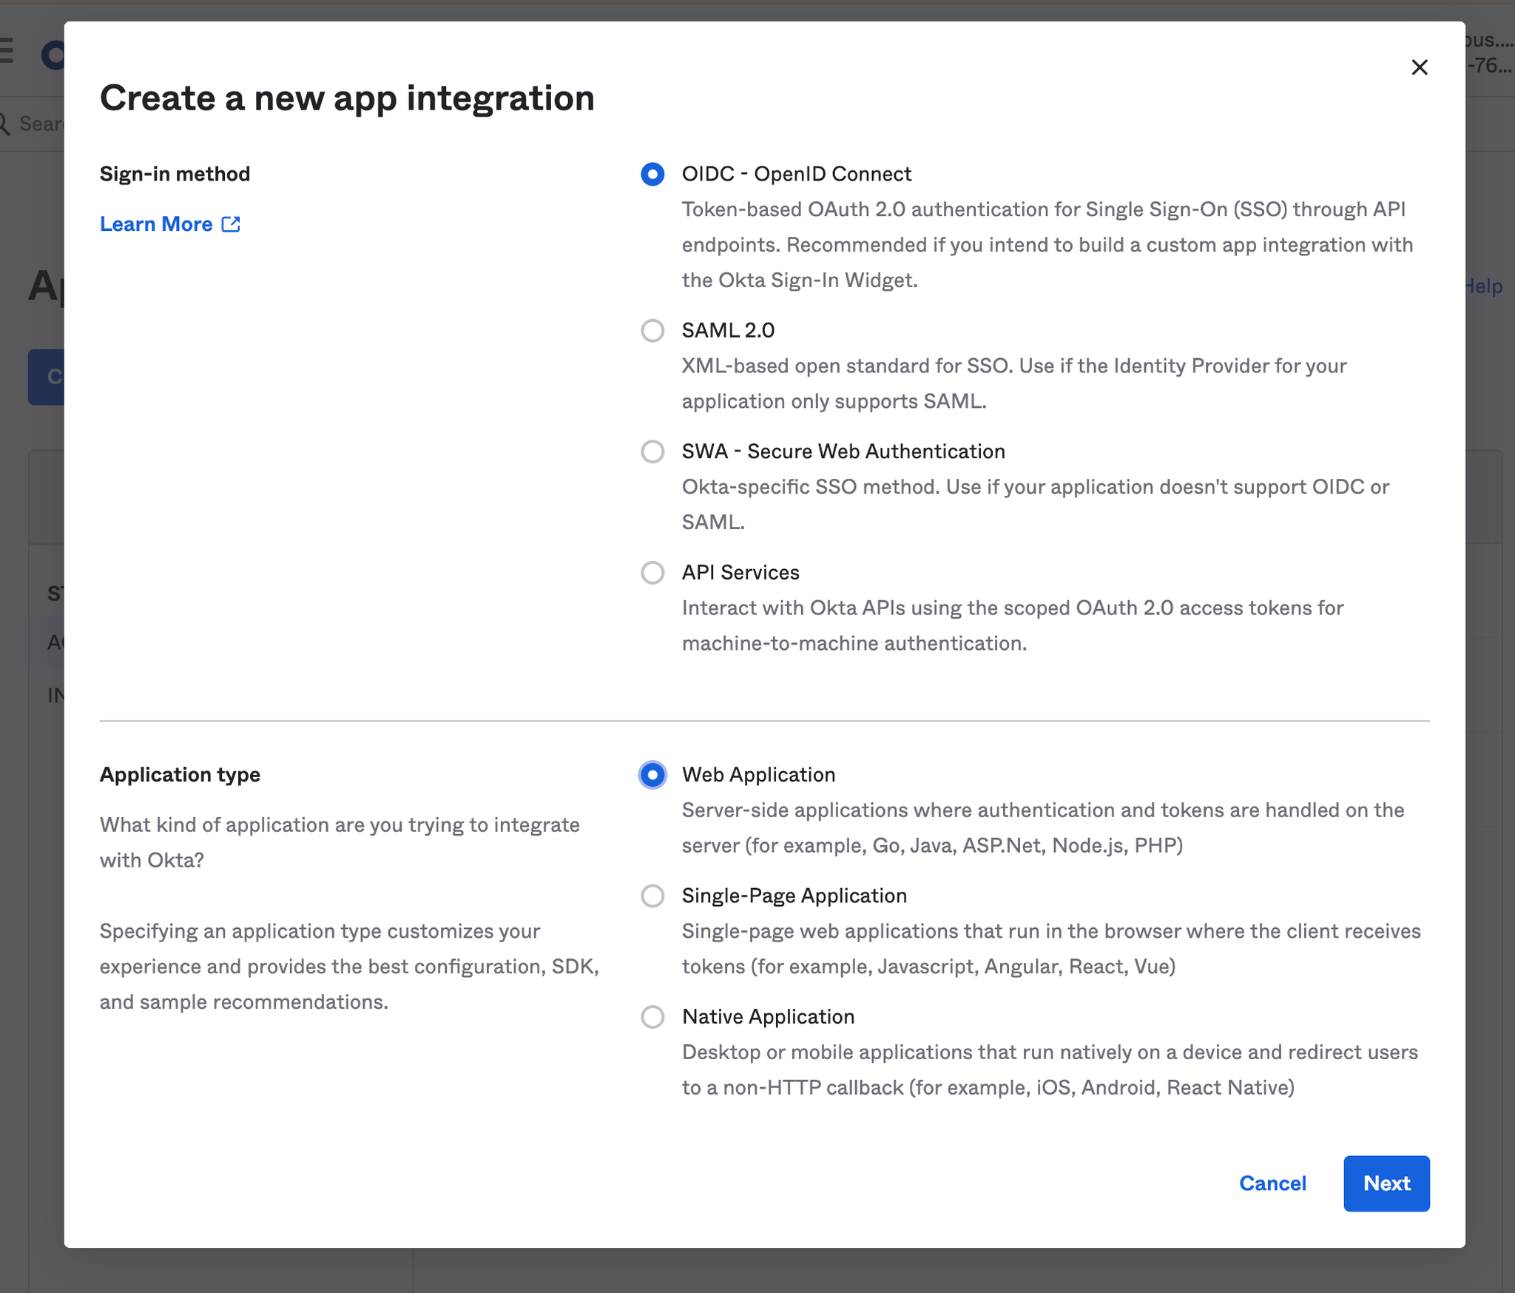Select SAML 2.0 sign-in method
Screen dimensions: 1515x1293
[652, 330]
